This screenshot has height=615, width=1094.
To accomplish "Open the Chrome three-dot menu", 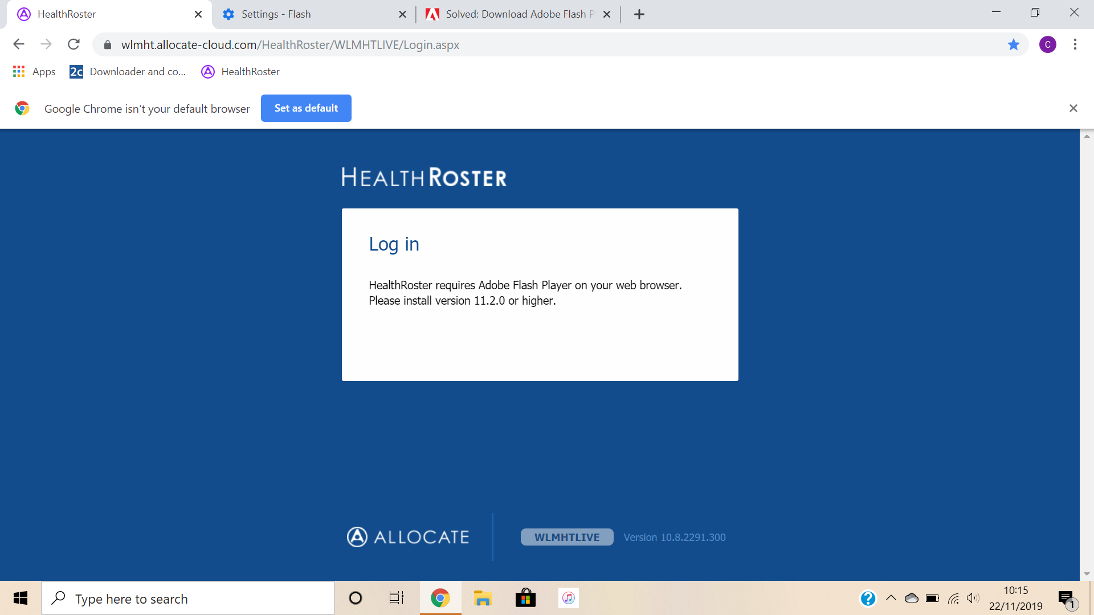I will tap(1075, 44).
